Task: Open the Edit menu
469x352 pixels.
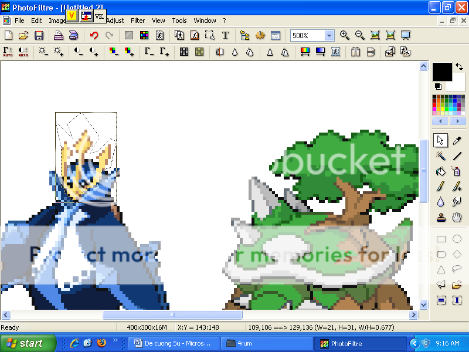Action: pos(36,21)
